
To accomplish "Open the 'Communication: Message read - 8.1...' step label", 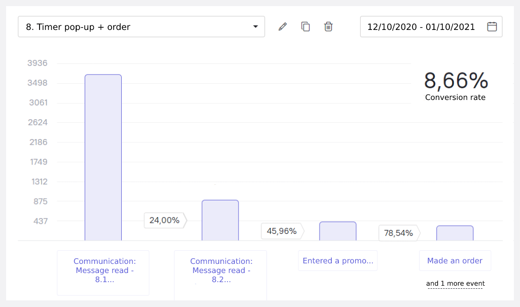I will point(104,270).
